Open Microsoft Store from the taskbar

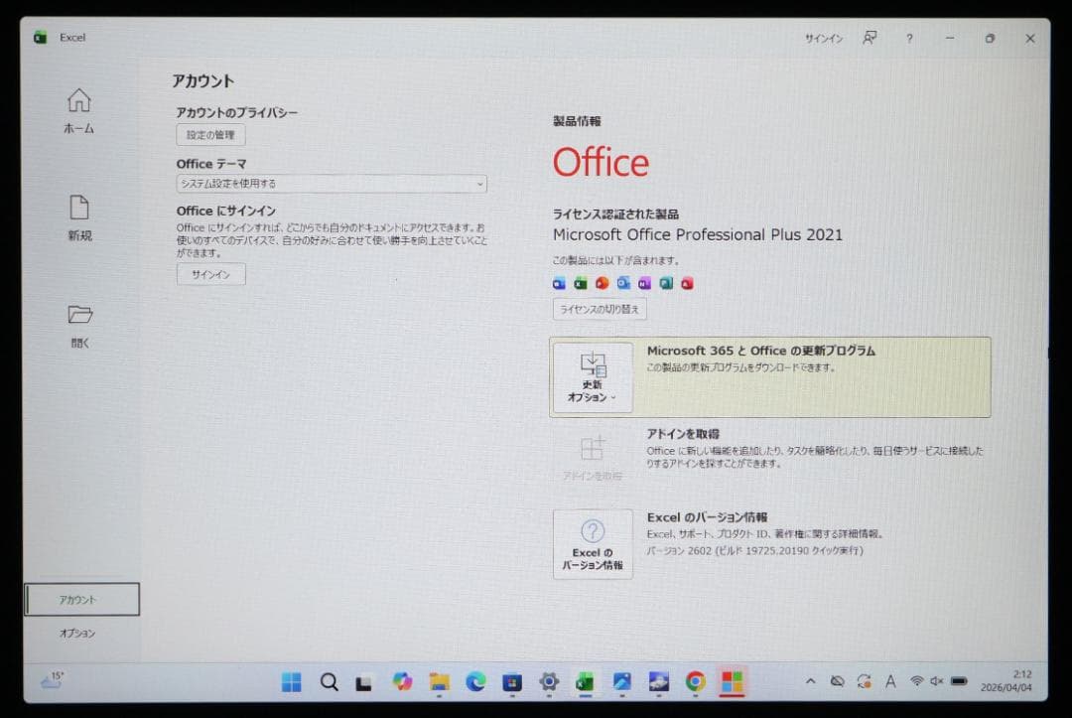(x=512, y=682)
